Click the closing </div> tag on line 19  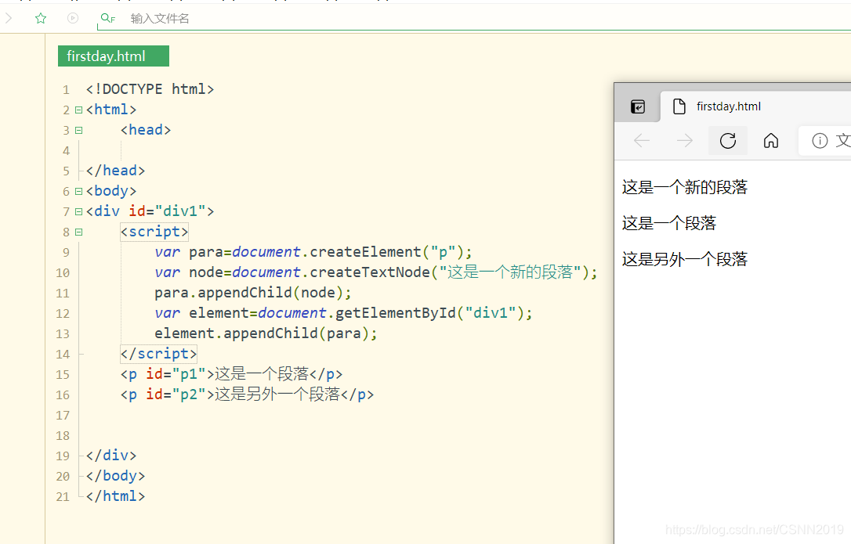click(x=111, y=456)
